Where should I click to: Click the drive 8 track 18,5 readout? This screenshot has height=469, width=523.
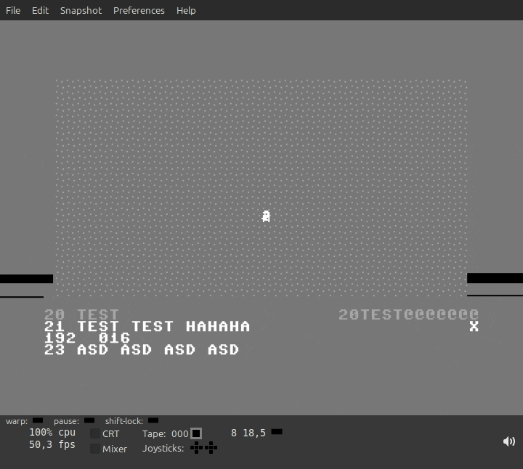click(x=254, y=433)
